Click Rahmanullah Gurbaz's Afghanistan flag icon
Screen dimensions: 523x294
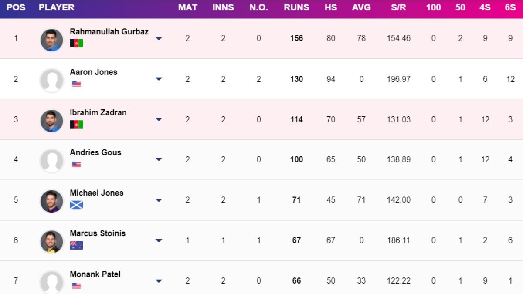tap(76, 43)
